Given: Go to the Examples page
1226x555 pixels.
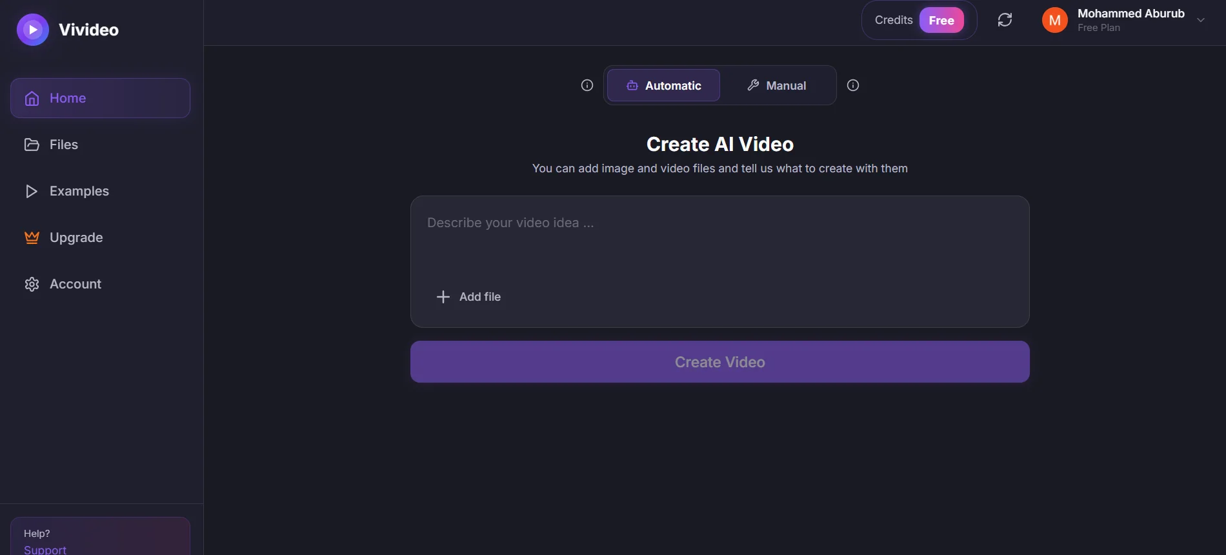Looking at the screenshot, I should 100,191.
